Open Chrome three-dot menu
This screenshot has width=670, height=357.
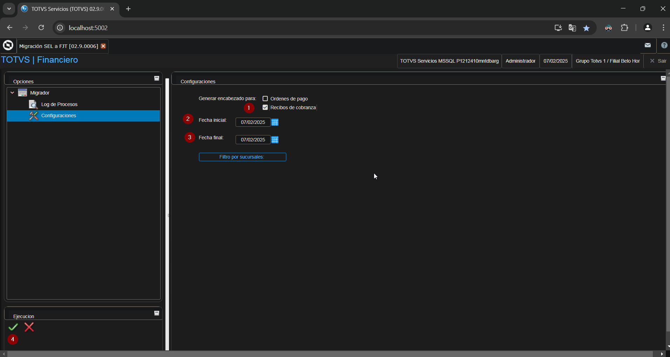coord(663,28)
